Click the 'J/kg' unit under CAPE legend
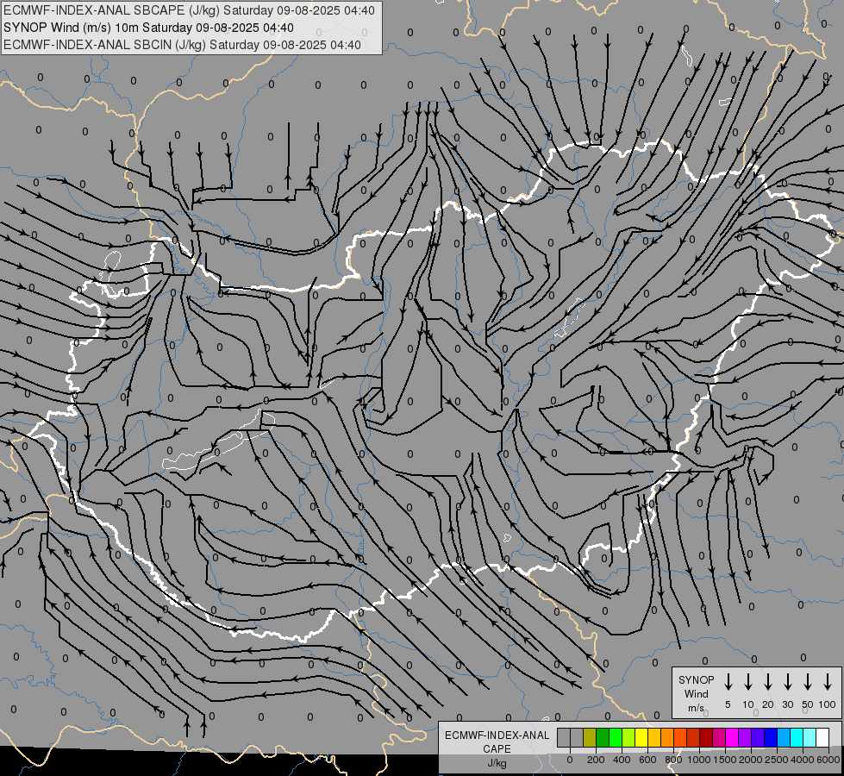The height and width of the screenshot is (776, 844). pos(497,763)
